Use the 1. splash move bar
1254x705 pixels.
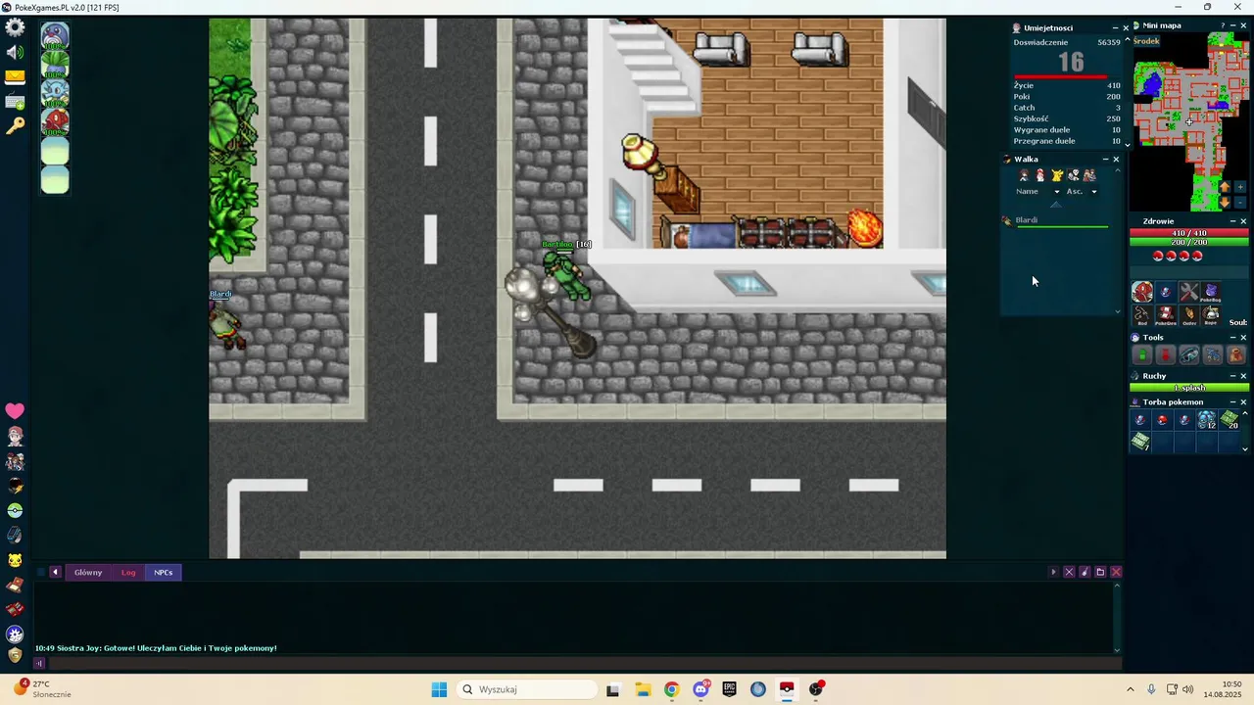click(1189, 388)
